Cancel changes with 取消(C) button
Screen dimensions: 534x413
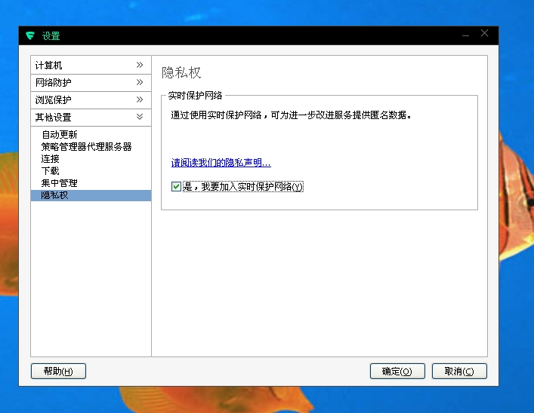pos(459,372)
